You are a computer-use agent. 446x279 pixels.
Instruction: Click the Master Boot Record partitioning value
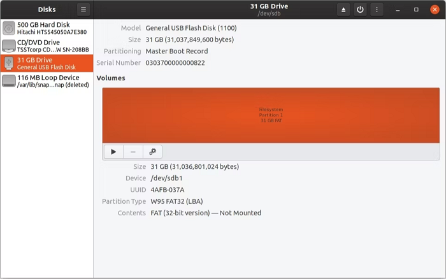(x=176, y=51)
